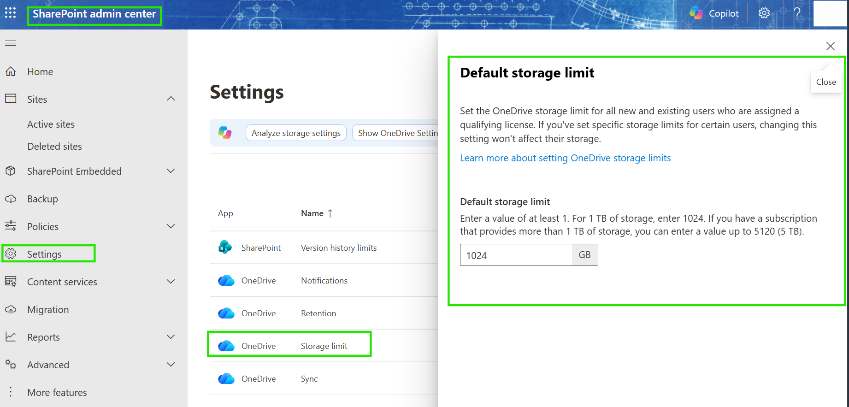The width and height of the screenshot is (849, 407).
Task: Click the Settings gear icon in sidebar
Action: 11,254
